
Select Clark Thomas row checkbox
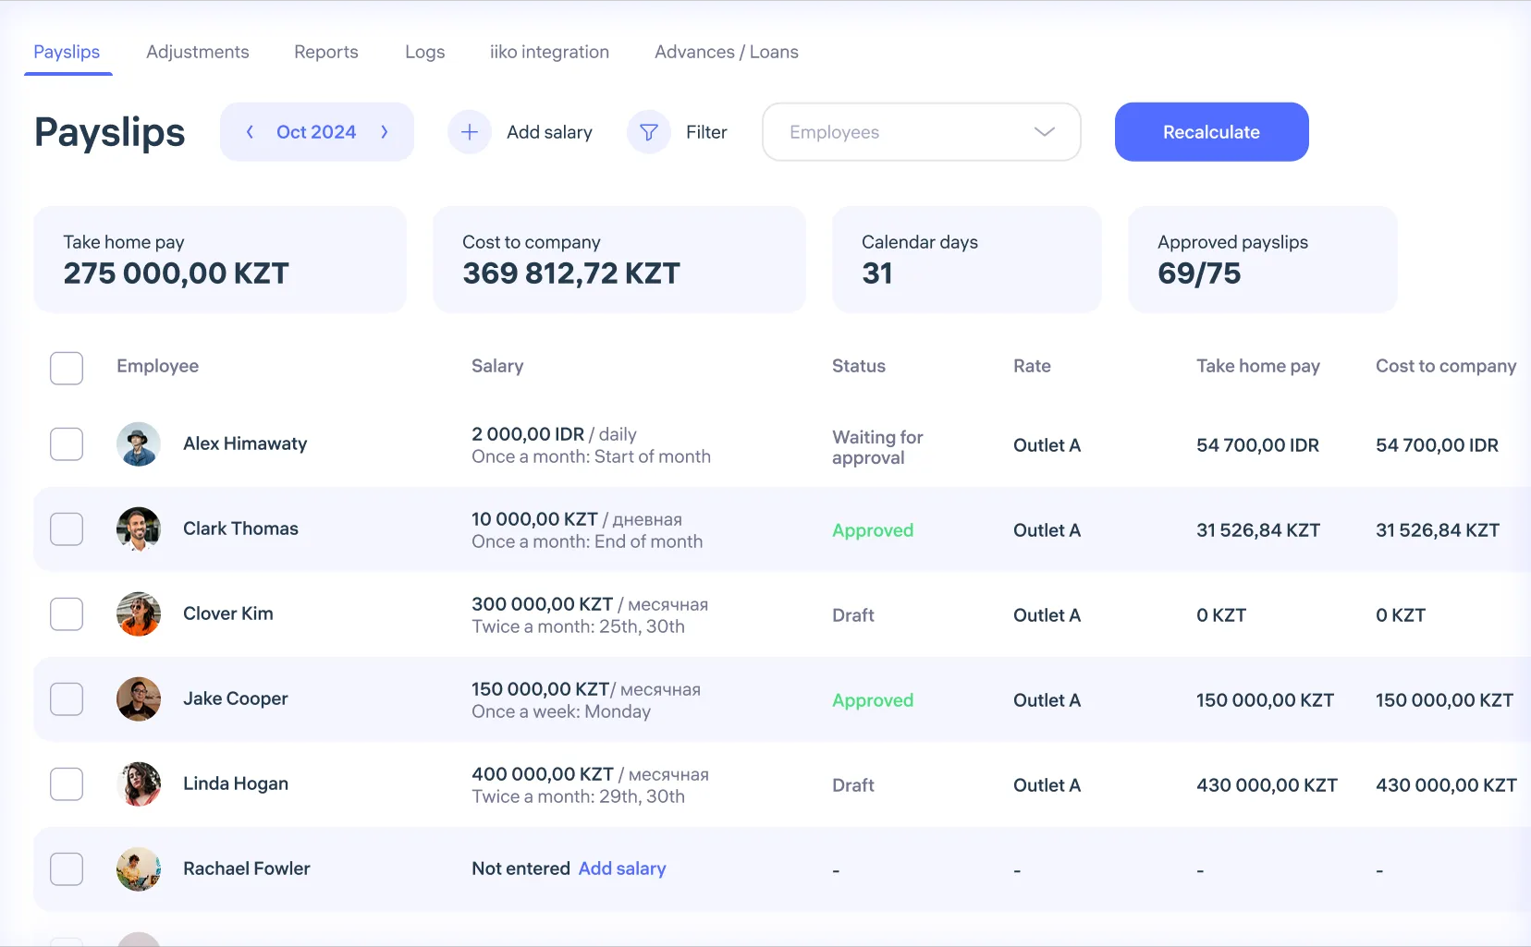coord(67,529)
